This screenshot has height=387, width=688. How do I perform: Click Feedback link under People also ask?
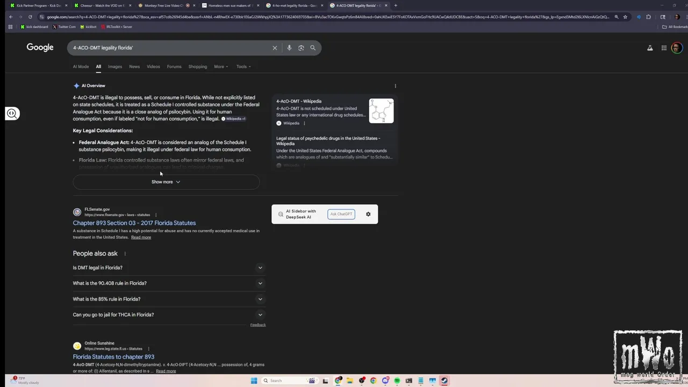(258, 325)
